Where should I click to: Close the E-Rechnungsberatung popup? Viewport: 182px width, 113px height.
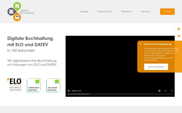click(x=141, y=44)
